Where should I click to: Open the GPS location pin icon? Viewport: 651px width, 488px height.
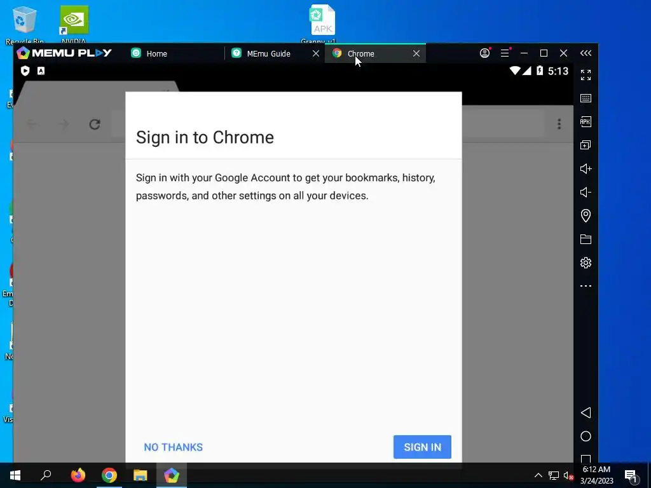click(x=586, y=215)
